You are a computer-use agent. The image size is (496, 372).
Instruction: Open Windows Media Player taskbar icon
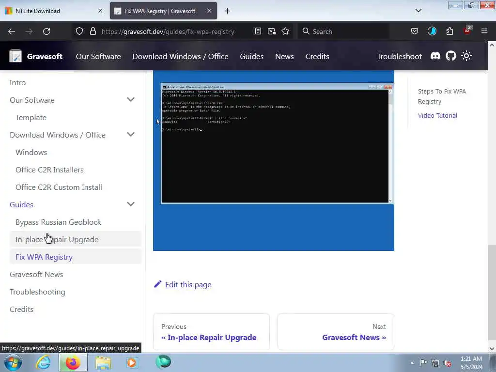click(x=132, y=362)
